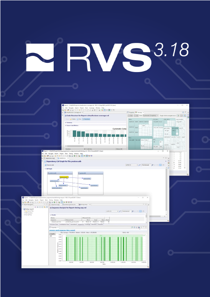The width and height of the screenshot is (210, 297).
Task: Click green plus icon in Treemap toolbar
Action: pos(178,115)
